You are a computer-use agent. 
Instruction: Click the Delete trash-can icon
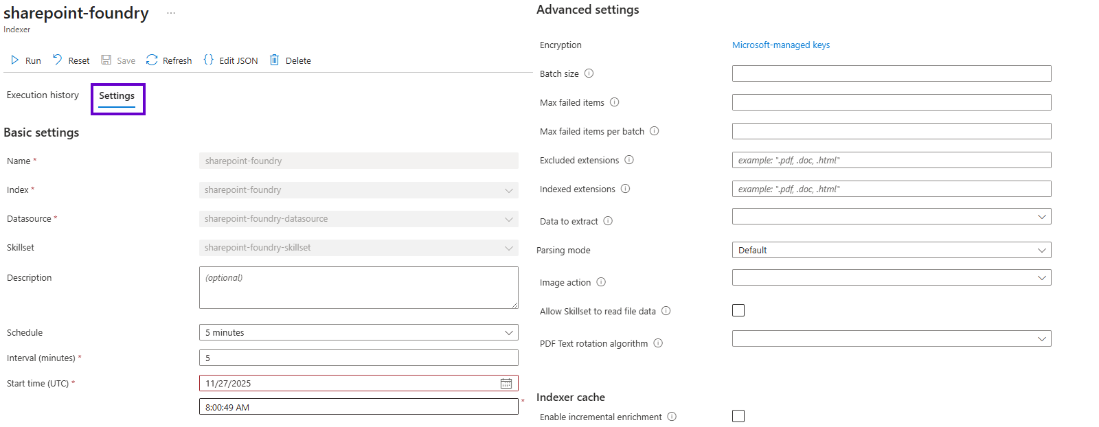274,60
